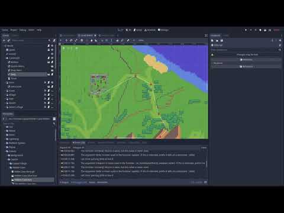
Task: Toggle FileSystem split mode icon
Action: click(54, 119)
